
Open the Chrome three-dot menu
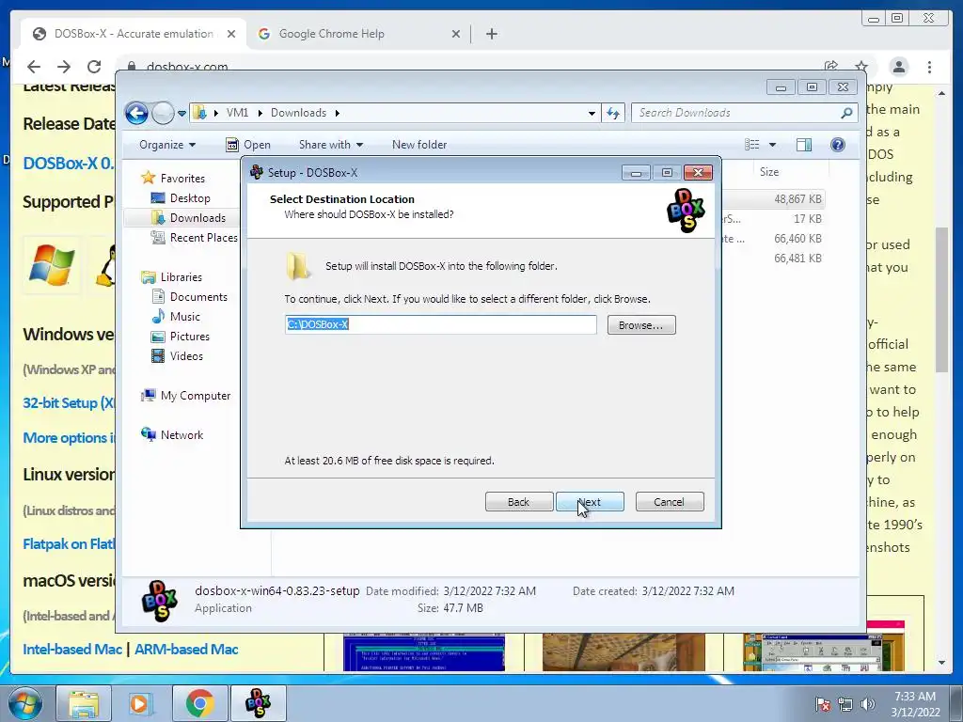(929, 67)
